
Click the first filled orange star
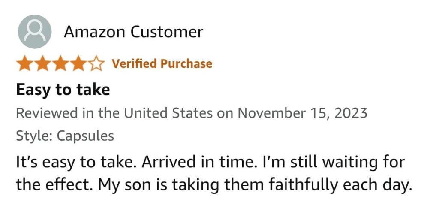click(24, 64)
